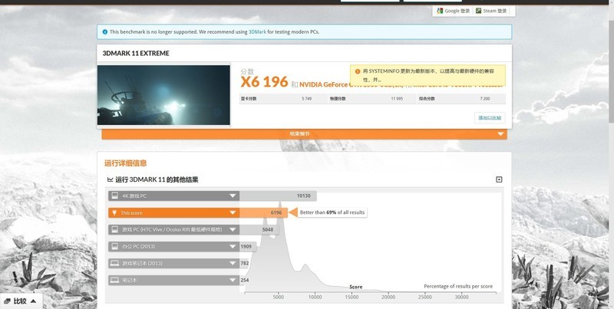This screenshot has height=309, width=614.
Task: Expand the orange 结果细节 bar
Action: pyautogui.click(x=304, y=133)
